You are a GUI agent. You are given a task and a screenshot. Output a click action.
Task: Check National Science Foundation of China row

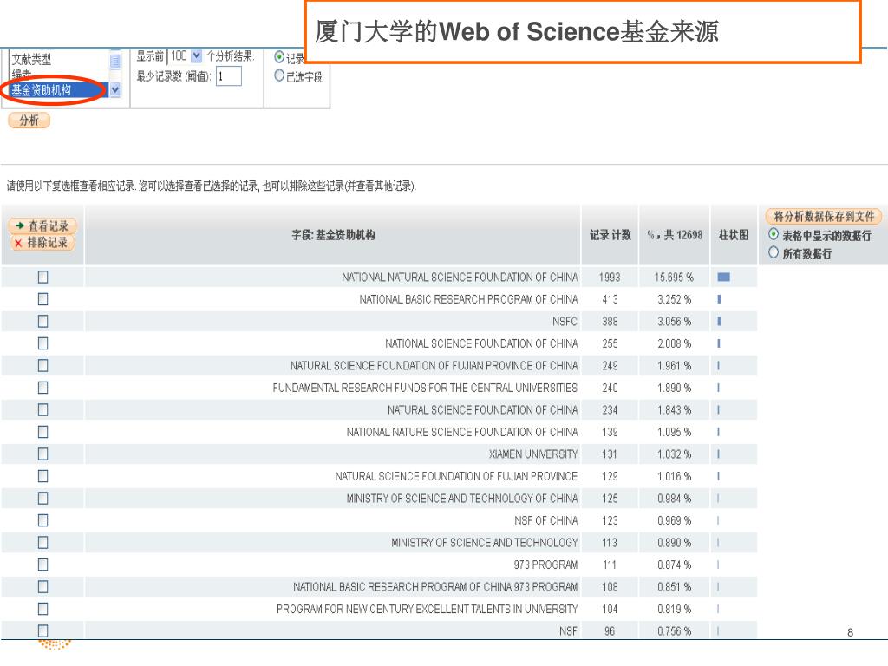[x=43, y=343]
